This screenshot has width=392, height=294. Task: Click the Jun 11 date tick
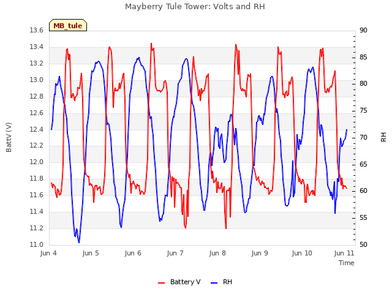point(344,253)
